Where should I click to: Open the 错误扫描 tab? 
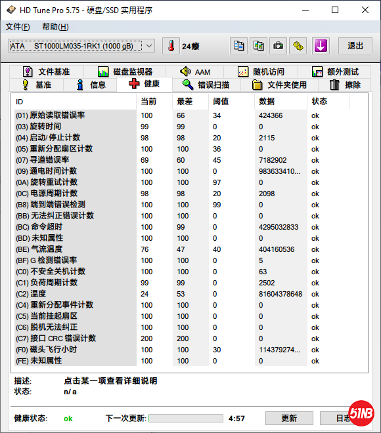point(206,85)
